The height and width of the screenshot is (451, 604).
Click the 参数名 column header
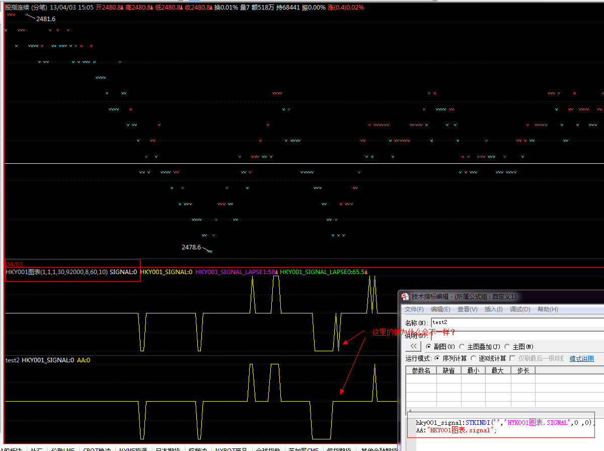421,370
